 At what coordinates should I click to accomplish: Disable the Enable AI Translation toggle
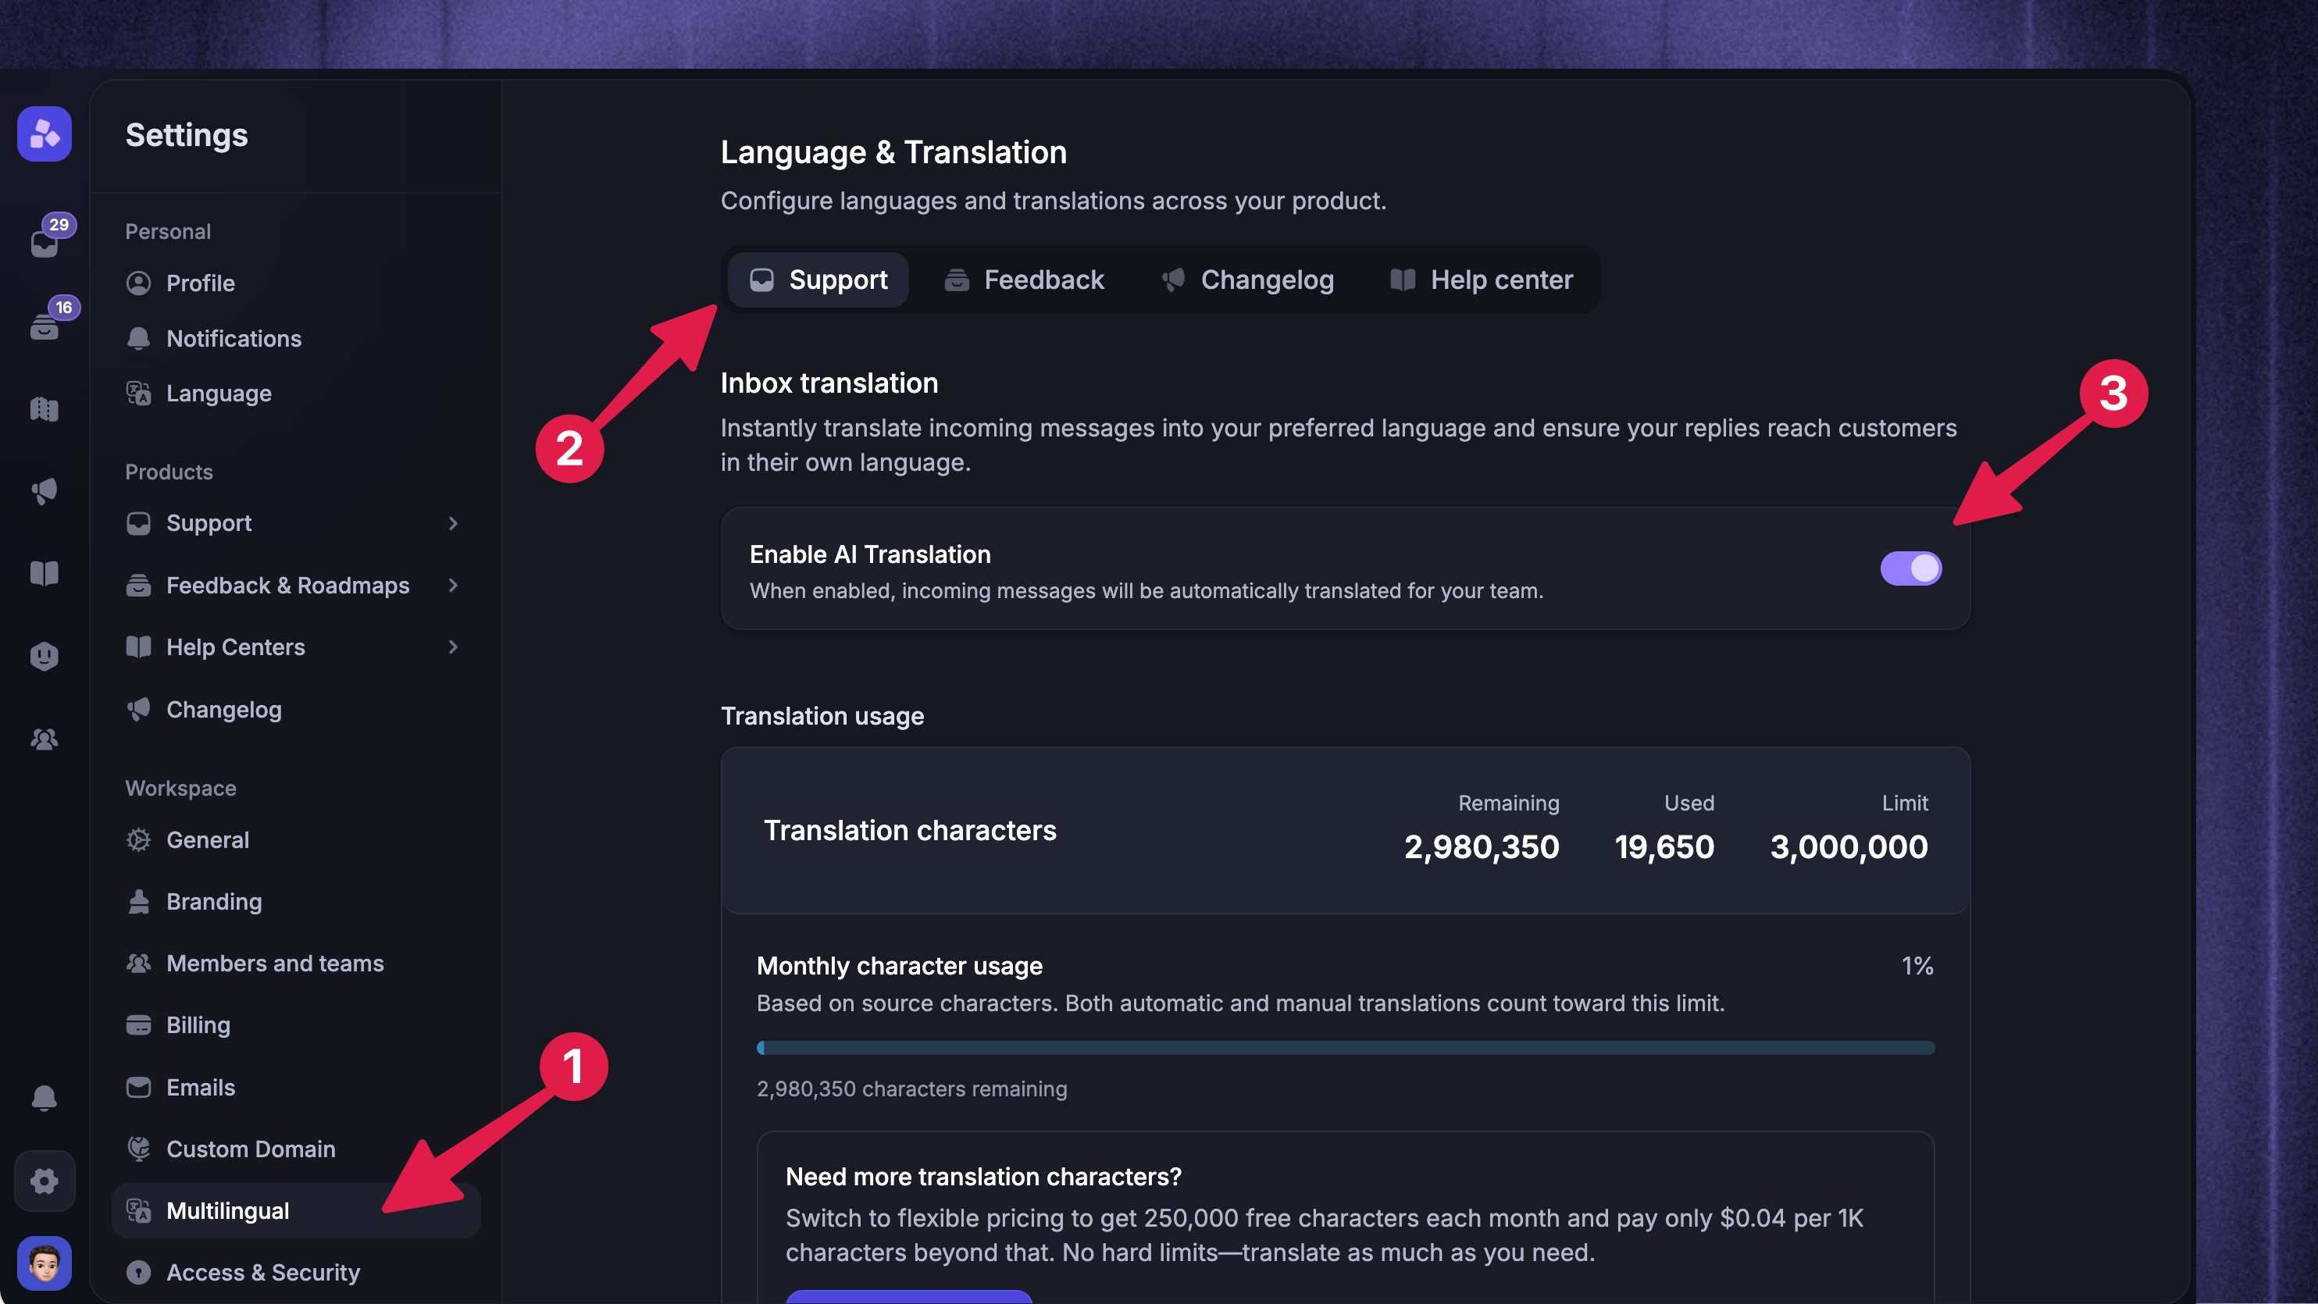pyautogui.click(x=1910, y=568)
